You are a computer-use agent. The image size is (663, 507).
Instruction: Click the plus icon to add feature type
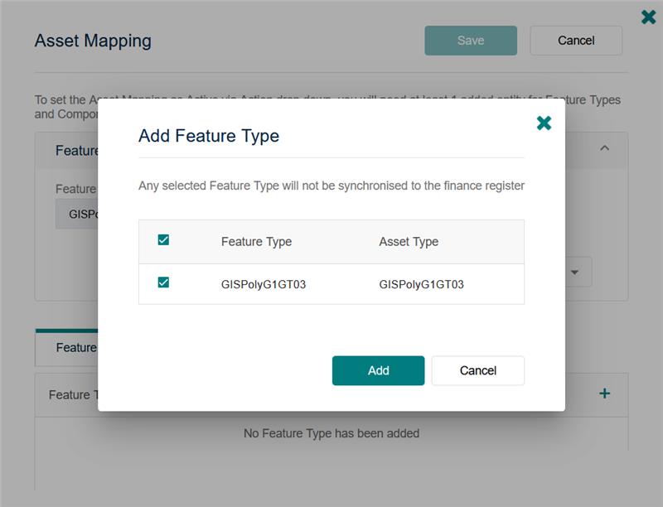pyautogui.click(x=604, y=394)
